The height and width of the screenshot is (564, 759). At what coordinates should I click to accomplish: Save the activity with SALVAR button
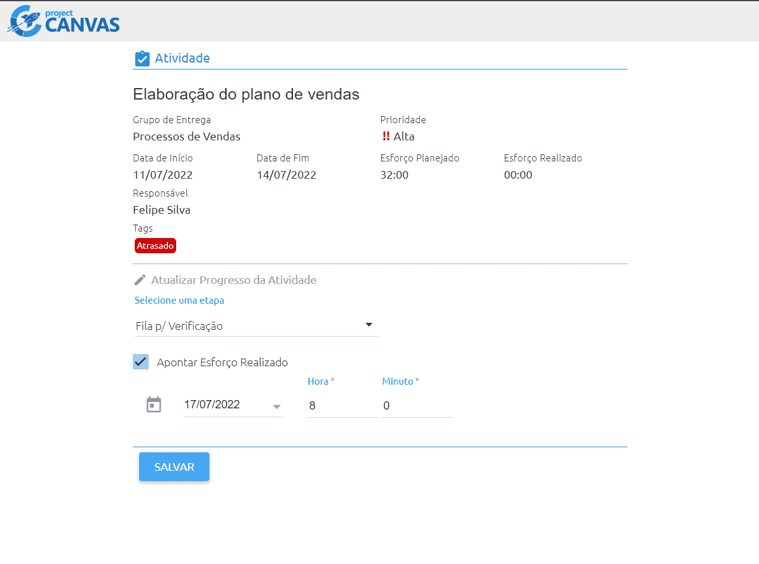pos(174,467)
